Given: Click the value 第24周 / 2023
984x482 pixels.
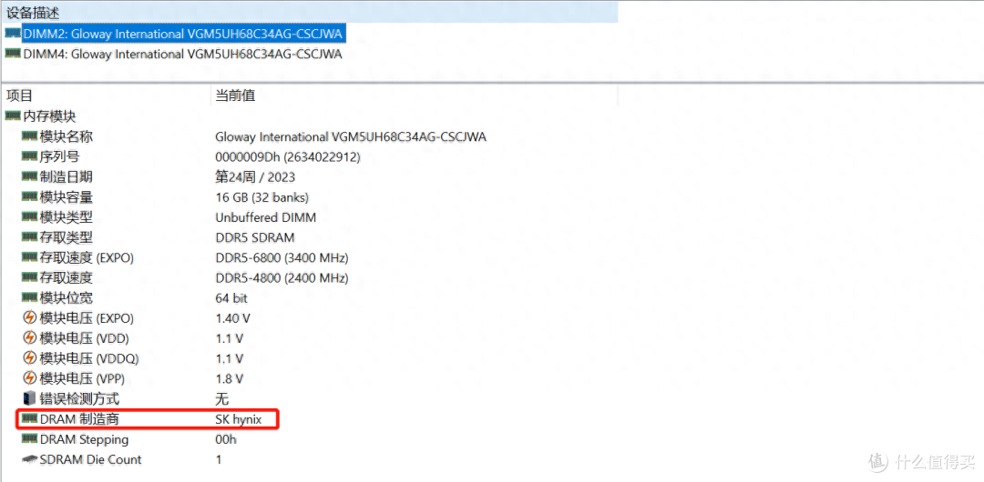Looking at the screenshot, I should click(255, 176).
